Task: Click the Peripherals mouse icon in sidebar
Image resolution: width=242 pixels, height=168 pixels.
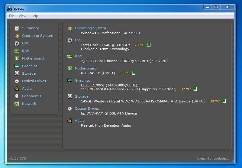Action: (x=17, y=96)
